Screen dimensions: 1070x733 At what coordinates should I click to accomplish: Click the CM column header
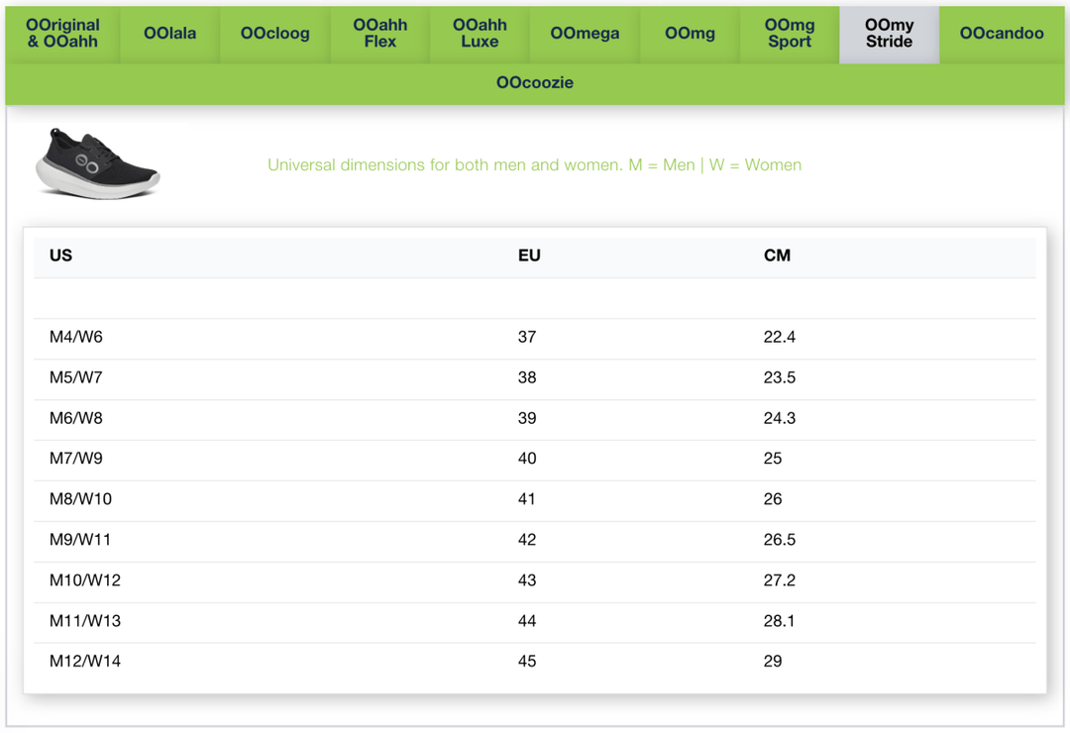[x=777, y=256]
